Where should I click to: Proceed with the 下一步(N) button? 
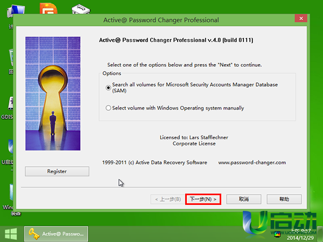pyautogui.click(x=203, y=199)
